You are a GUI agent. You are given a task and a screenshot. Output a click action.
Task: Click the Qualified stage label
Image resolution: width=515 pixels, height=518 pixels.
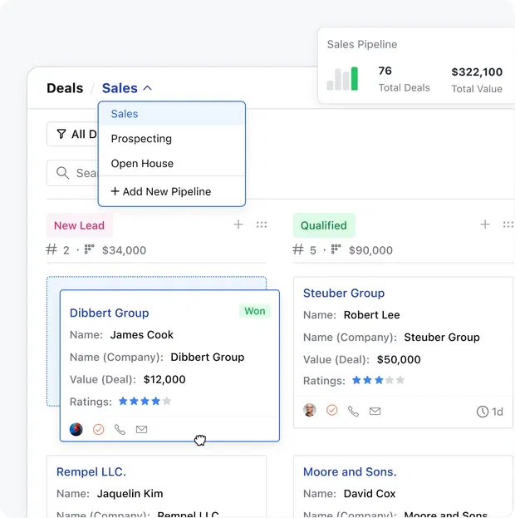click(x=324, y=225)
